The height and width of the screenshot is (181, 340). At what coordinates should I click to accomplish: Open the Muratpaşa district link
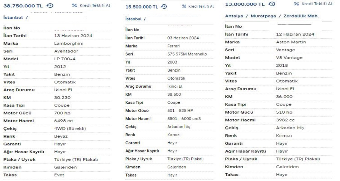263,16
